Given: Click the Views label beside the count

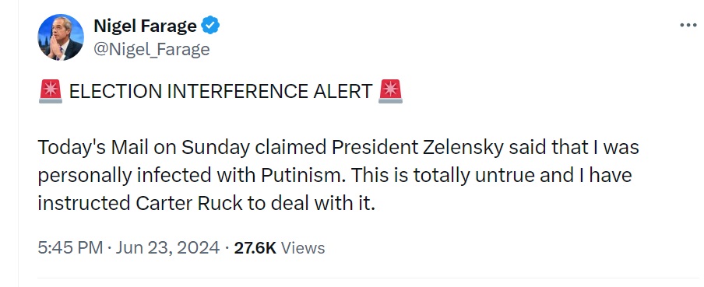Looking at the screenshot, I should pyautogui.click(x=303, y=247).
